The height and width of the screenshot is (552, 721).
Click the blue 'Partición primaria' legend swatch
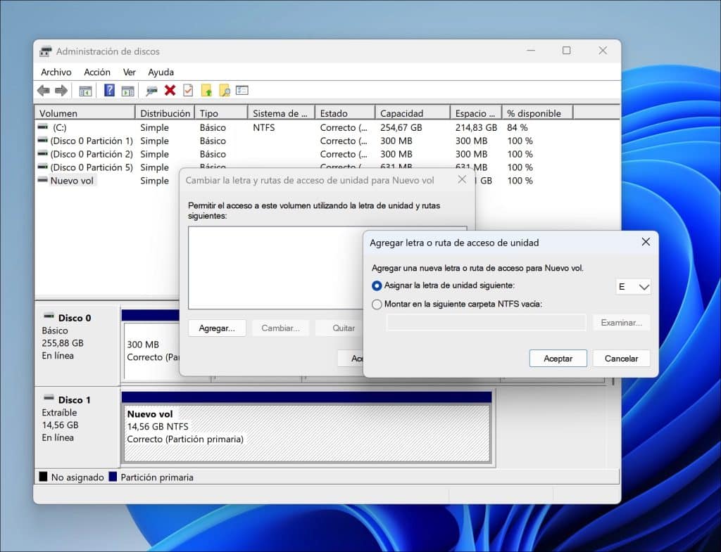tap(113, 477)
